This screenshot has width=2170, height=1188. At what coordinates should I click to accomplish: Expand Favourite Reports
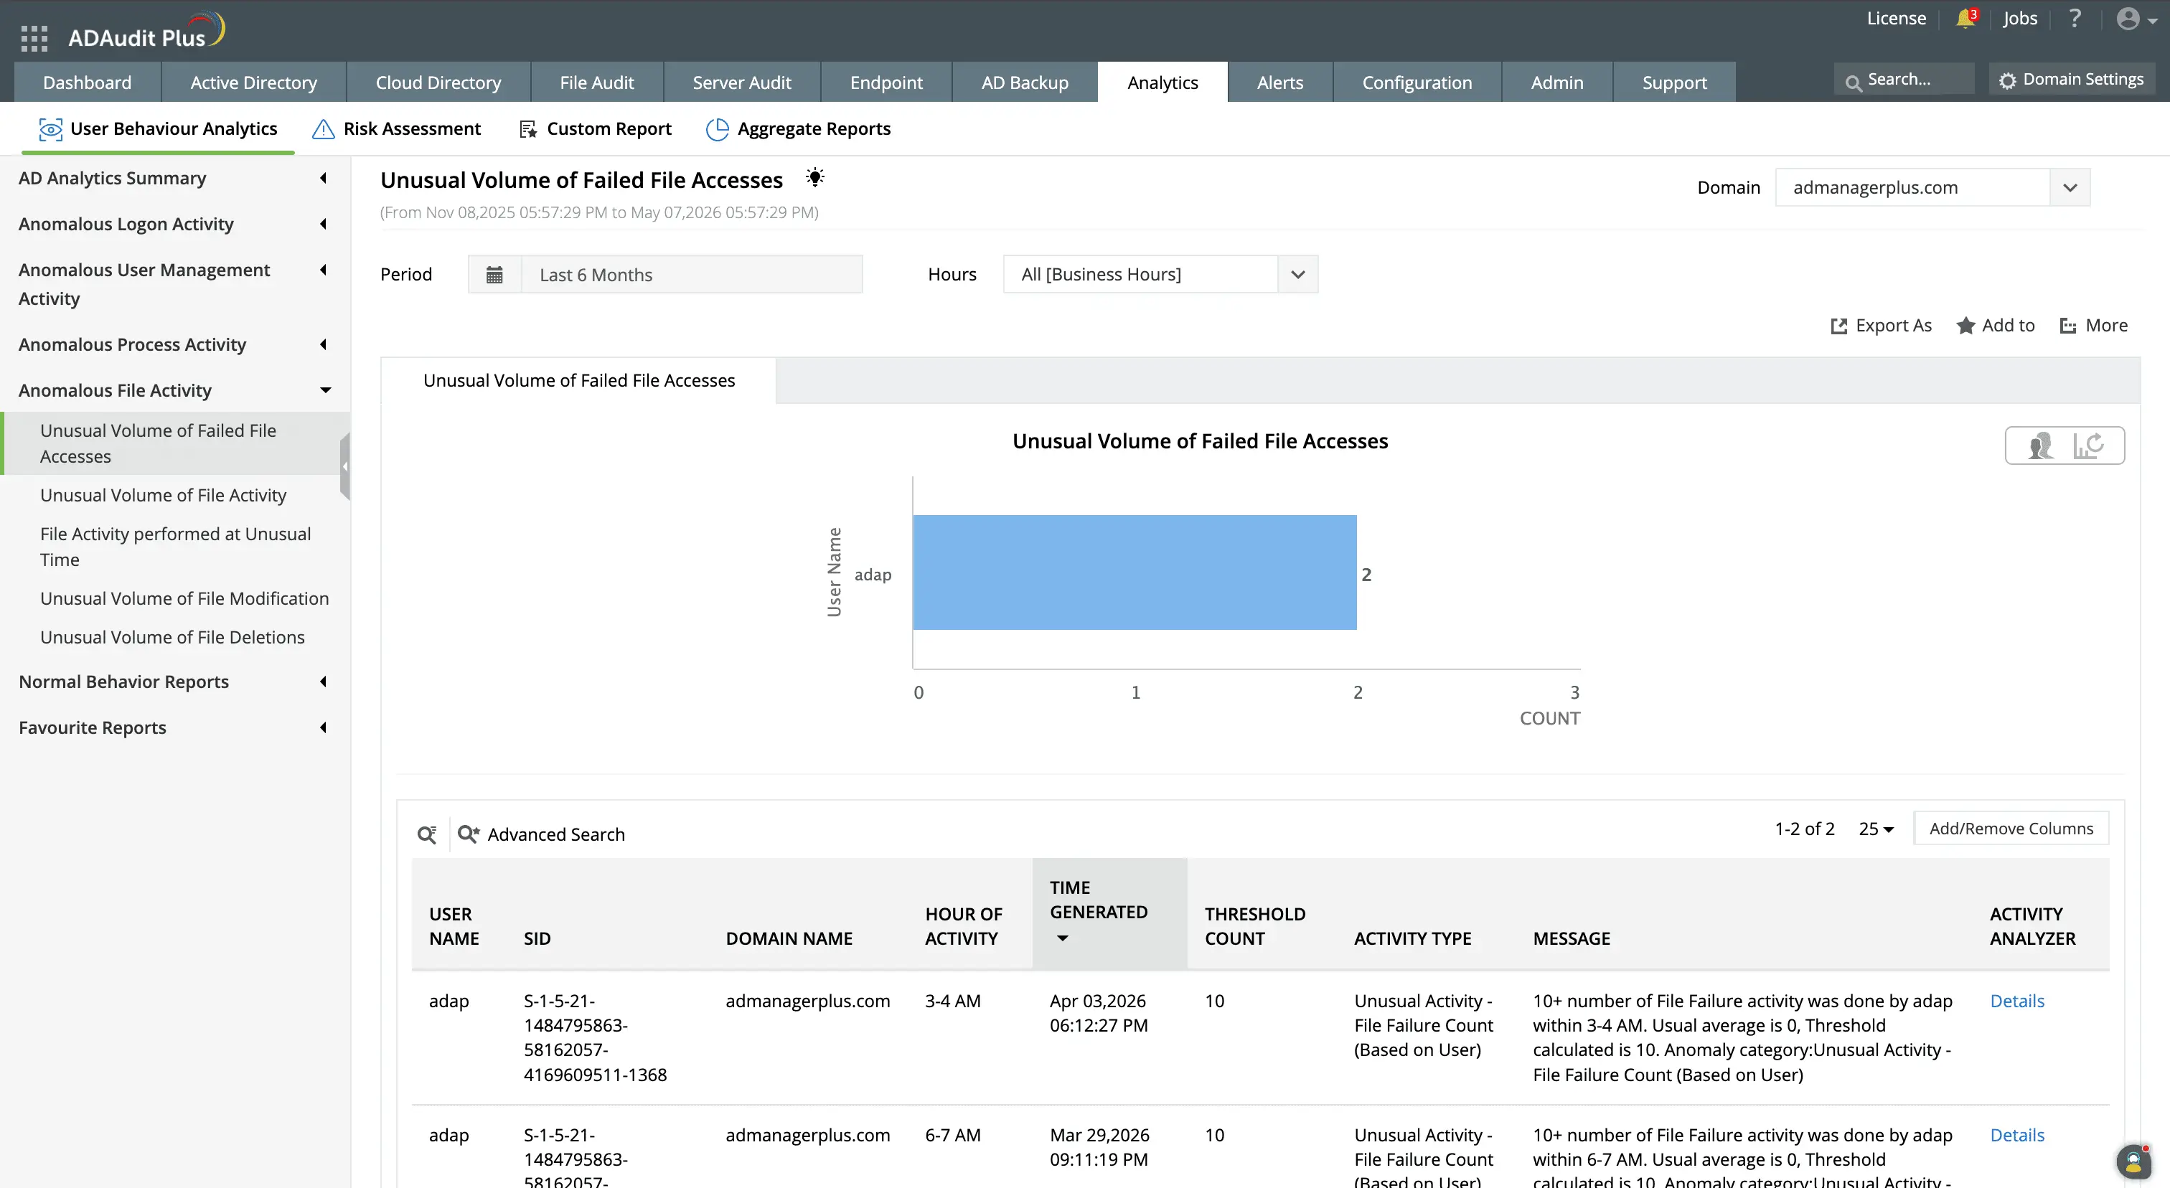[174, 727]
